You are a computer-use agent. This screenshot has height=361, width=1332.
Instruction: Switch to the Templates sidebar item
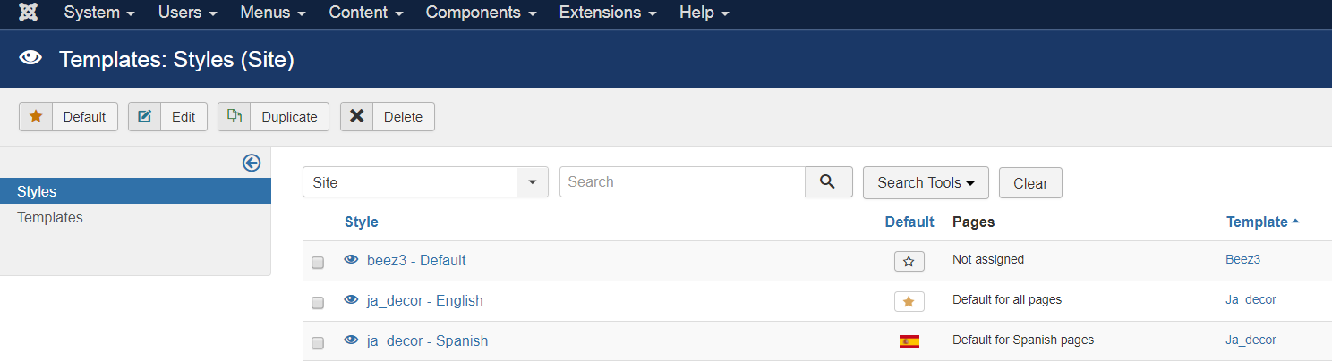(50, 217)
